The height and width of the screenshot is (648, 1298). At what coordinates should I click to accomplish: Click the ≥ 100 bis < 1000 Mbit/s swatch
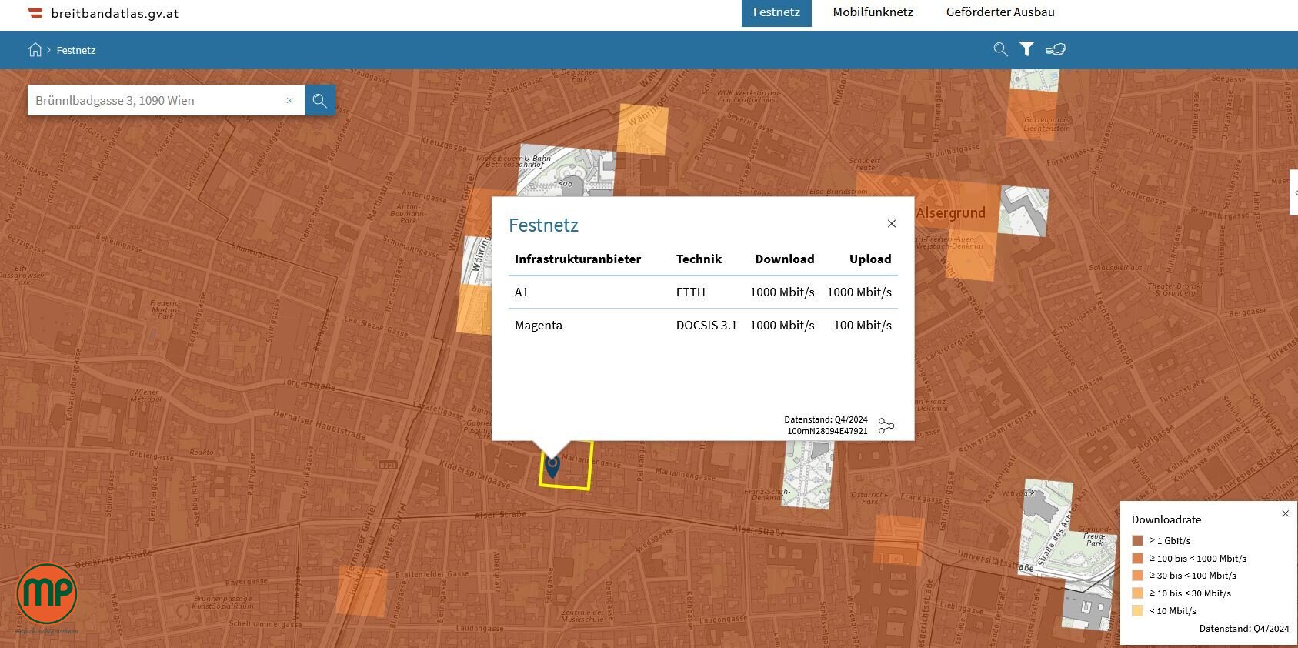pyautogui.click(x=1137, y=558)
